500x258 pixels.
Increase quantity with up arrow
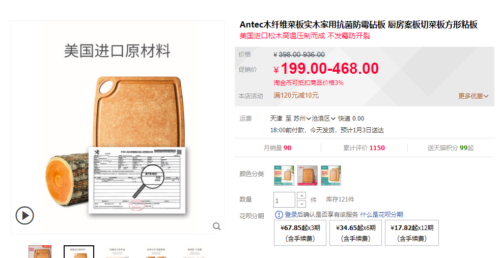click(301, 195)
